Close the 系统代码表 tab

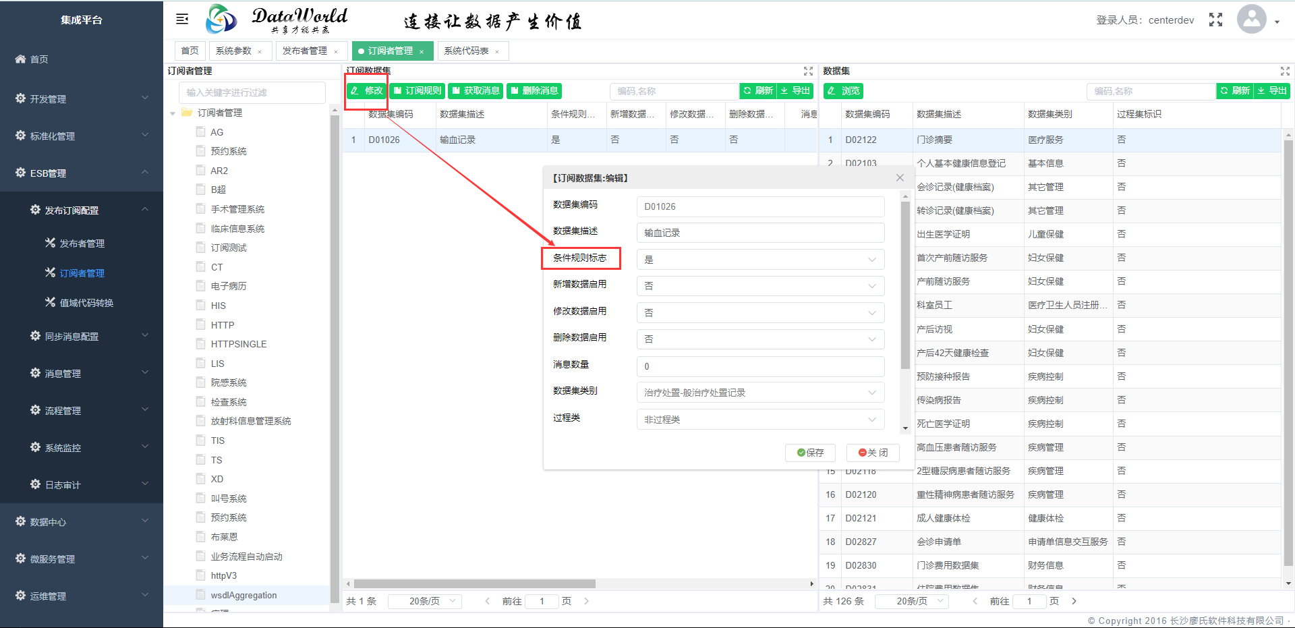point(497,51)
